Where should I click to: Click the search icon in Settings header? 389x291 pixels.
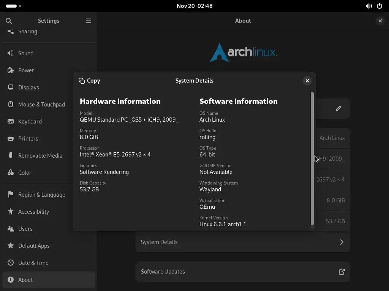pyautogui.click(x=9, y=21)
